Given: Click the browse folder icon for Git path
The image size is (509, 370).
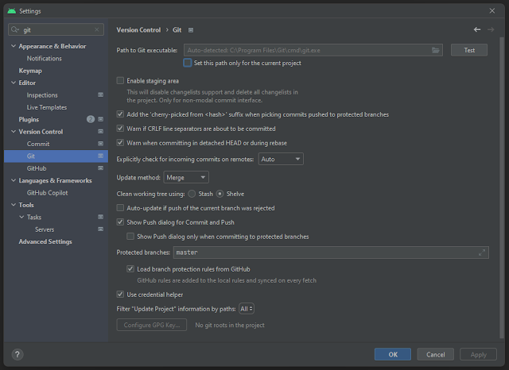Looking at the screenshot, I should pos(436,50).
